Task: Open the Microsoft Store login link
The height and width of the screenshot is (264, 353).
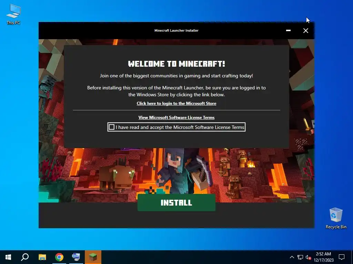Action: click(176, 103)
